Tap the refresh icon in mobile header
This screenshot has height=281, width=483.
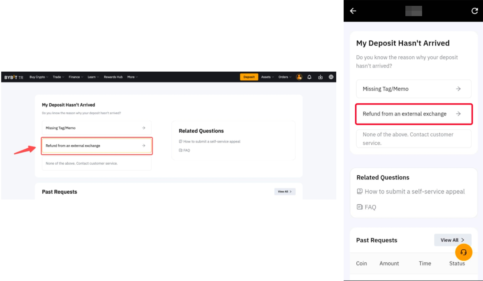[x=474, y=11]
